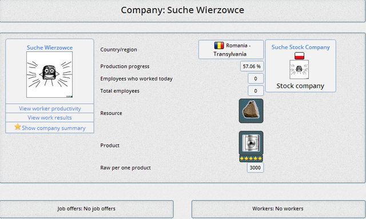The height and width of the screenshot is (219, 366).
Task: Click the Poland flag under Suche Stock Company
Action: click(x=299, y=56)
